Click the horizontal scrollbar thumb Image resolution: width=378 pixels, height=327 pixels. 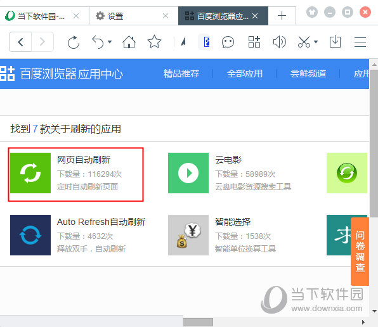coord(198,322)
